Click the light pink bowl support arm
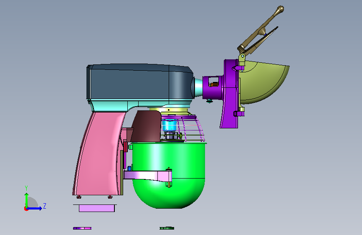Viewport: 362px width, 235px height. click(x=148, y=175)
